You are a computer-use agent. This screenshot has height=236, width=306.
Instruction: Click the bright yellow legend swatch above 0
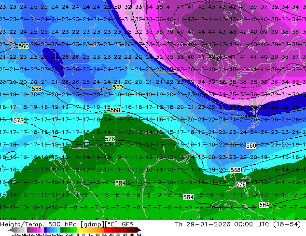coord(79,230)
